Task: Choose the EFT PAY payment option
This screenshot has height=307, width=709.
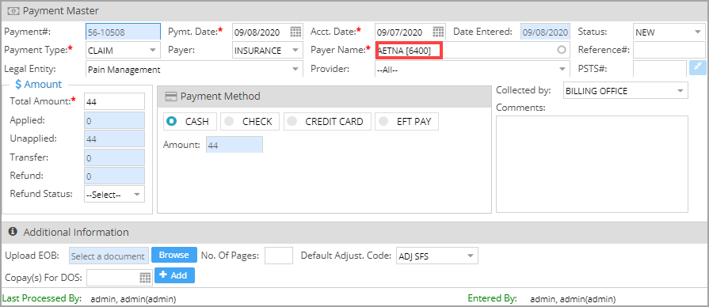Action: coord(406,121)
